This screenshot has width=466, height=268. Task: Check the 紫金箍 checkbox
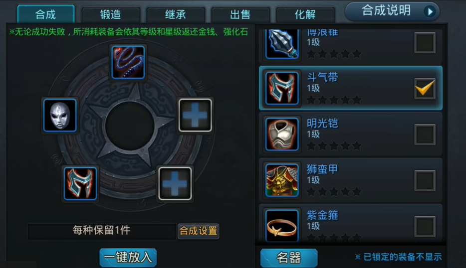pos(425,227)
